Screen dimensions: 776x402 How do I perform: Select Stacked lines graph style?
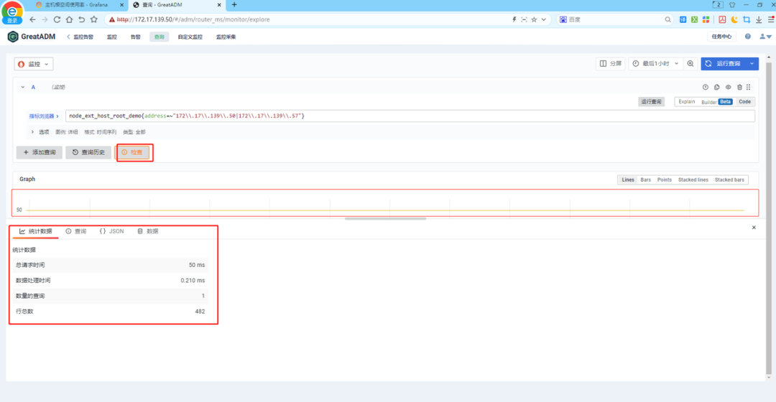pyautogui.click(x=693, y=180)
